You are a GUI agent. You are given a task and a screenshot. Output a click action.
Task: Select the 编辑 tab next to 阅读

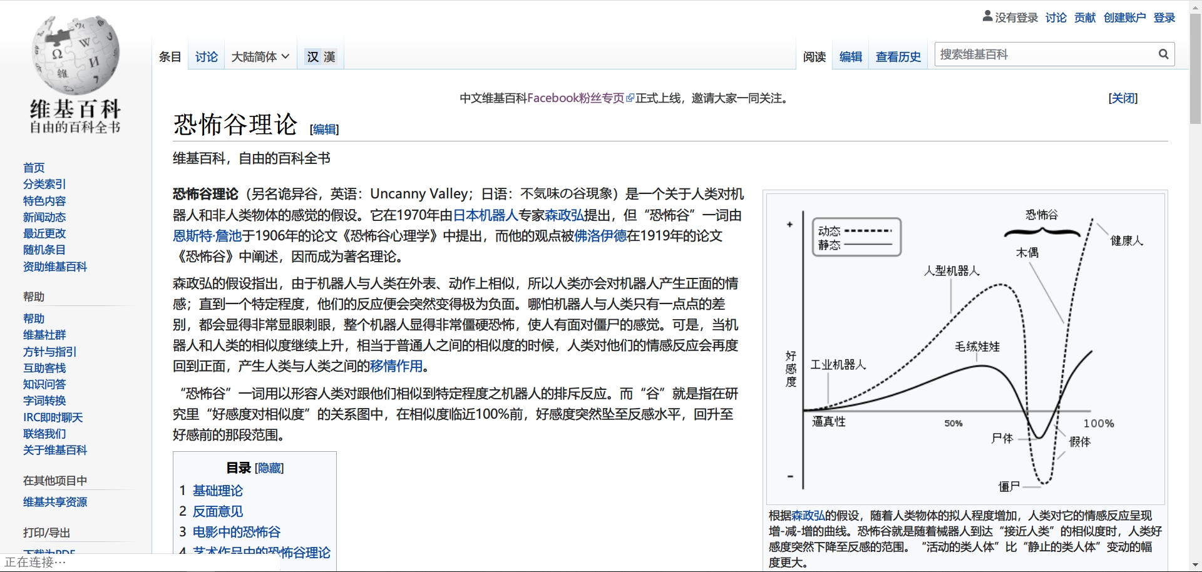click(850, 57)
